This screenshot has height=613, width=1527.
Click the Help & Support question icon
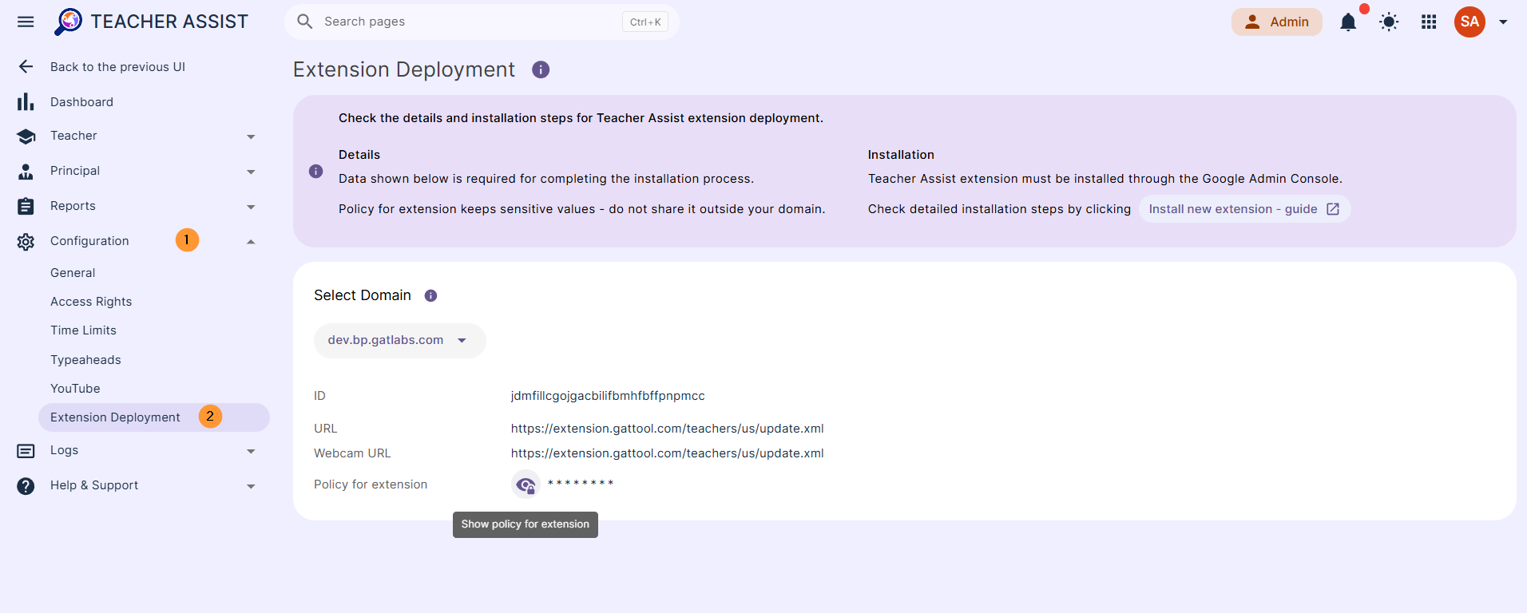click(26, 486)
